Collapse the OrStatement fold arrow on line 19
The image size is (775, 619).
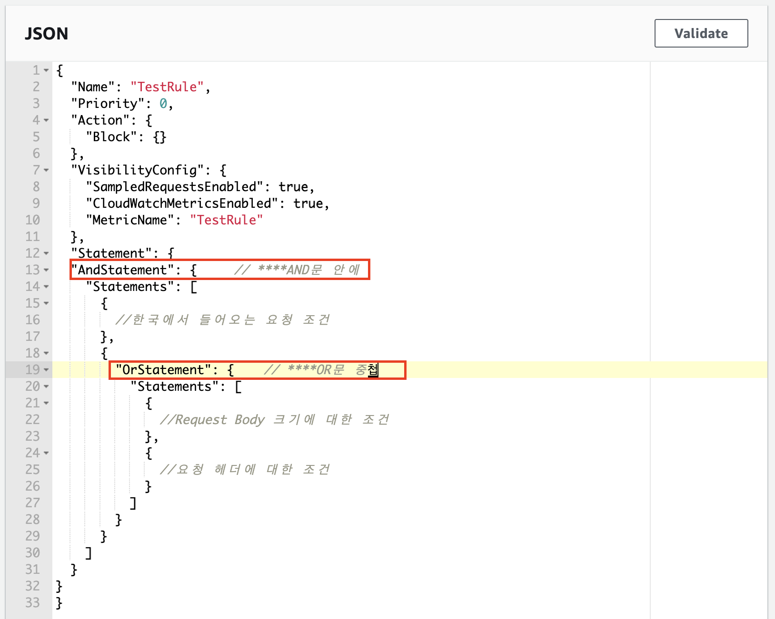pyautogui.click(x=46, y=370)
